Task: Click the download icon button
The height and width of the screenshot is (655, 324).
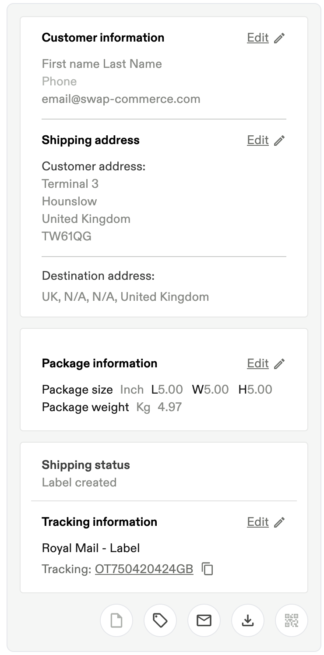Action: (x=248, y=620)
